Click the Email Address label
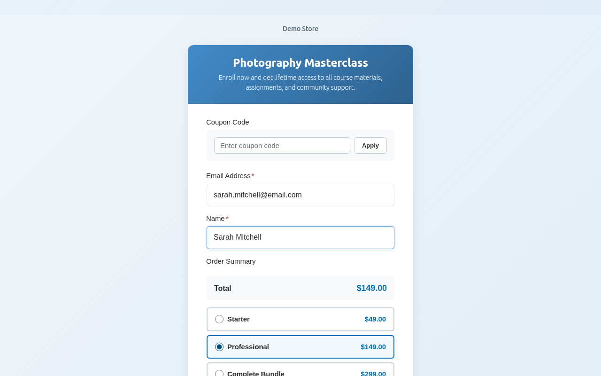This screenshot has width=601, height=376. click(x=228, y=176)
